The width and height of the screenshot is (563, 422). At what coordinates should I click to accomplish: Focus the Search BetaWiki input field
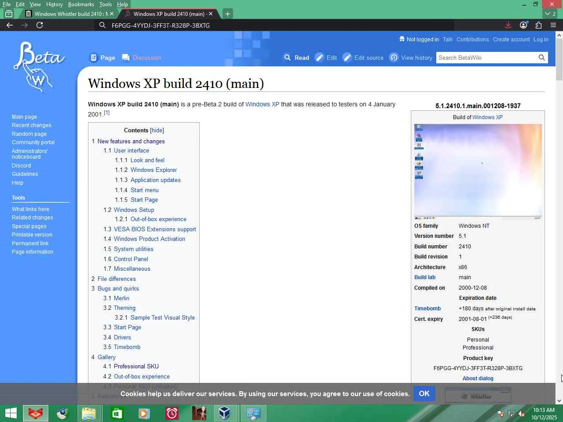point(486,58)
